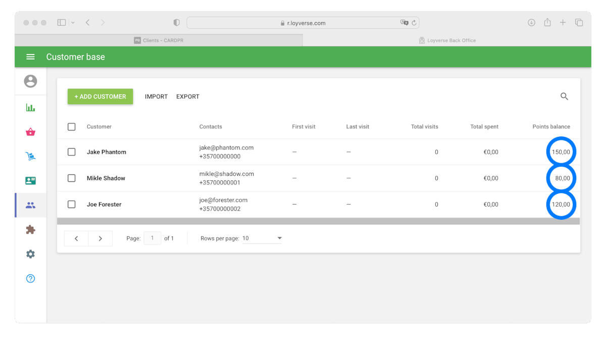The width and height of the screenshot is (606, 341).
Task: Click the Export button
Action: click(188, 96)
